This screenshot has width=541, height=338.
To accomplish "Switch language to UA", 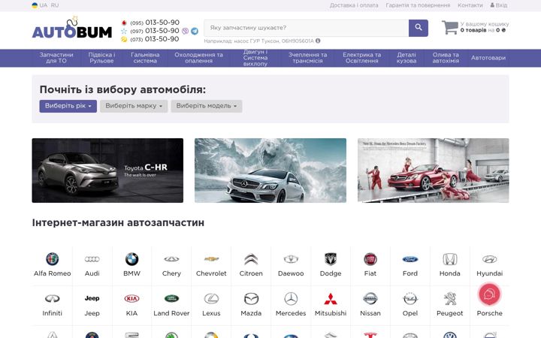I will (43, 5).
